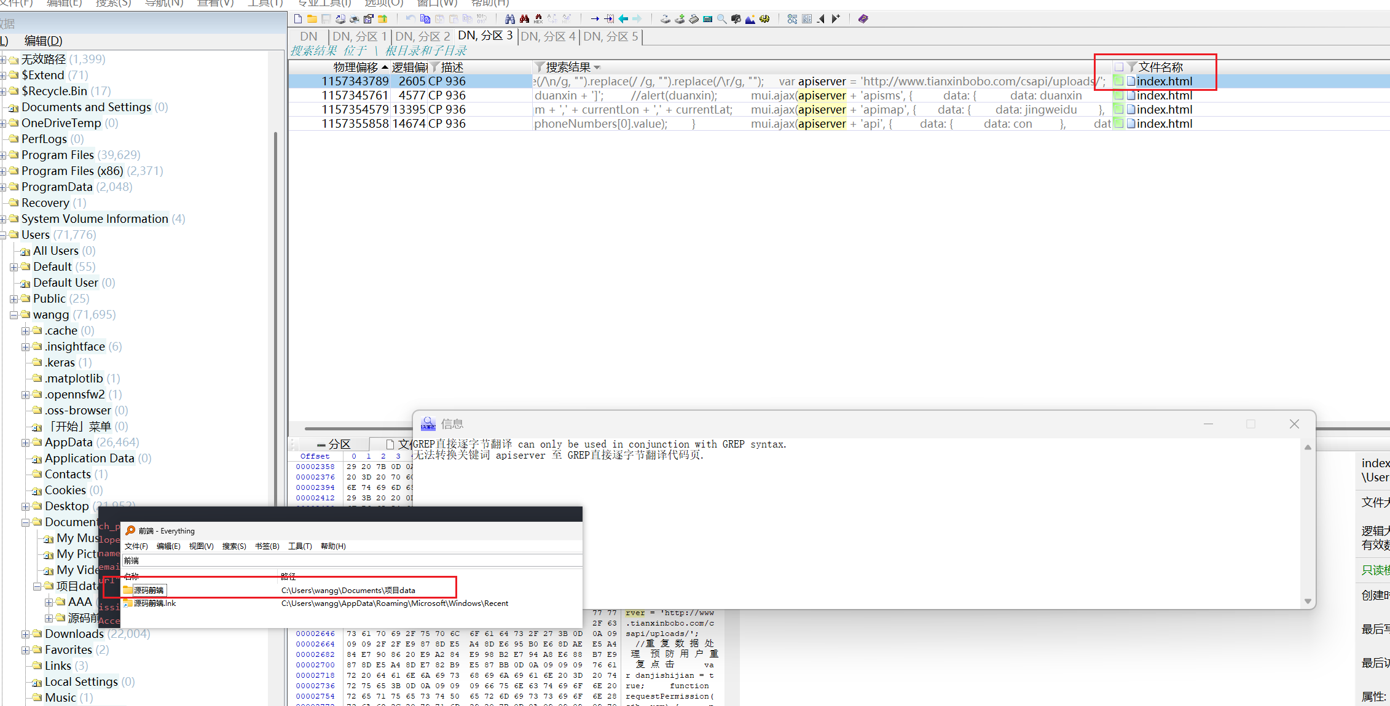Image resolution: width=1390 pixels, height=706 pixels.
Task: Click the blue back arrow icon
Action: 623,19
